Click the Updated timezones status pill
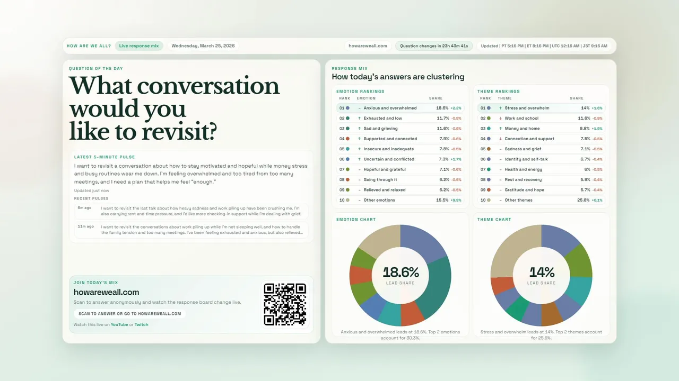Image resolution: width=679 pixels, height=381 pixels. [544, 46]
